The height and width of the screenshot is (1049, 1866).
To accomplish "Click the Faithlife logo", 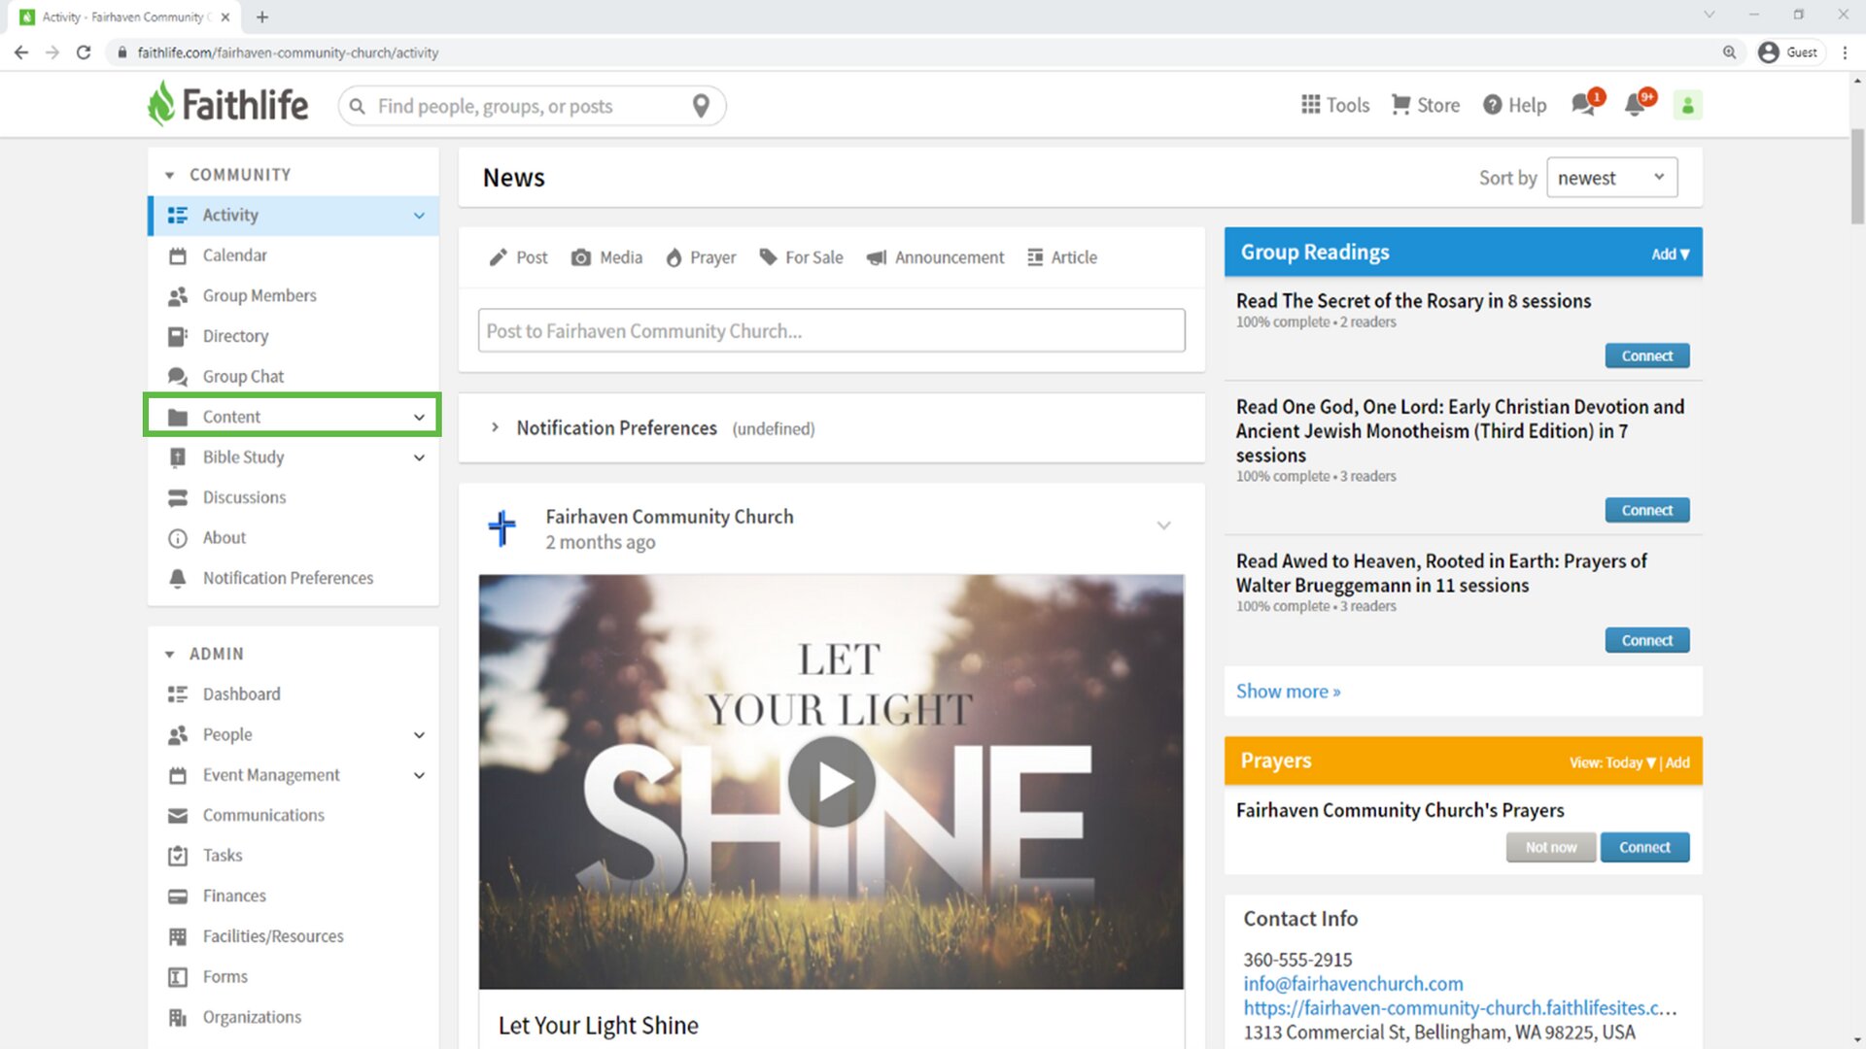I will (x=227, y=104).
